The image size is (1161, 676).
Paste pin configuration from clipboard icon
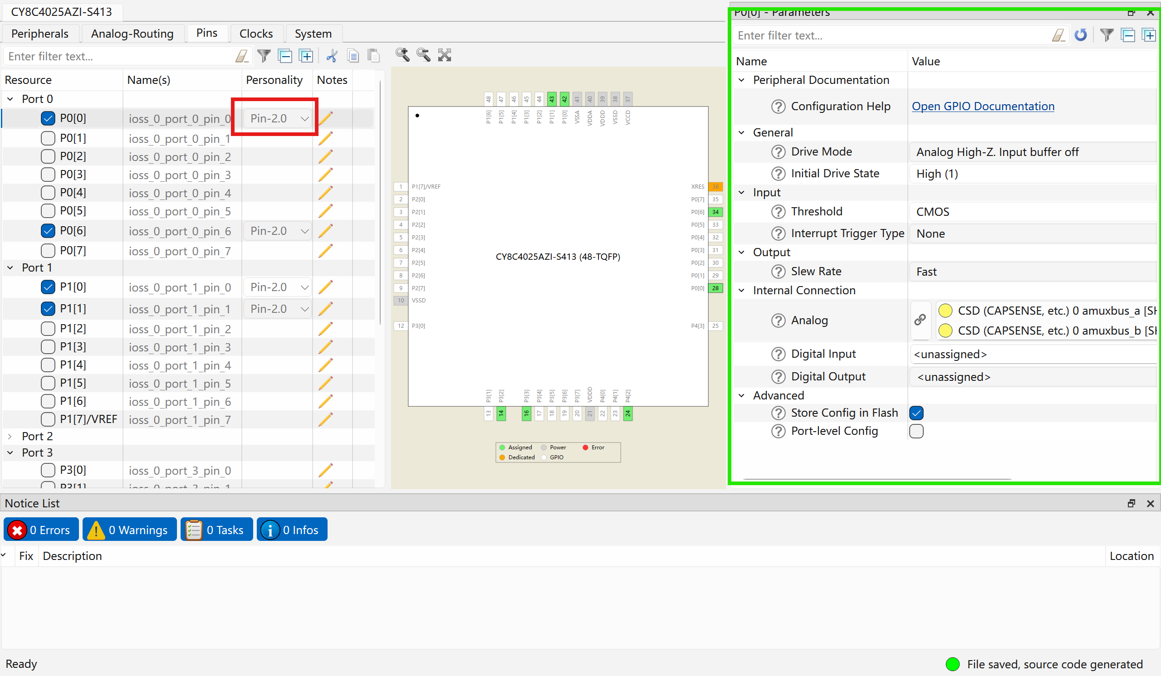pyautogui.click(x=374, y=56)
